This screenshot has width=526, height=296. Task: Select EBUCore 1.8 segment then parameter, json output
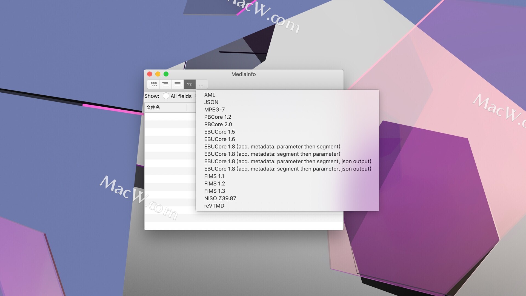(x=287, y=169)
